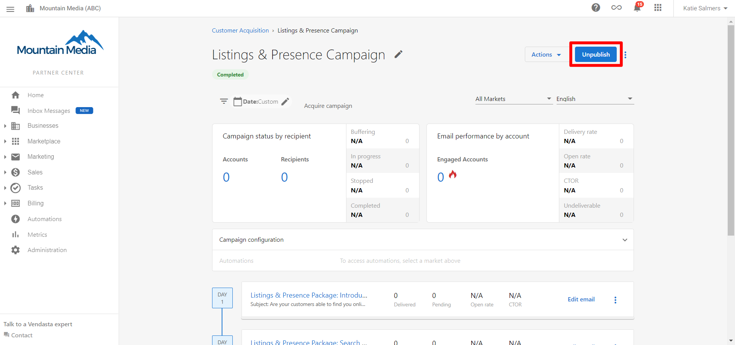
Task: Click the Inbox Messages chat icon
Action: coord(15,111)
